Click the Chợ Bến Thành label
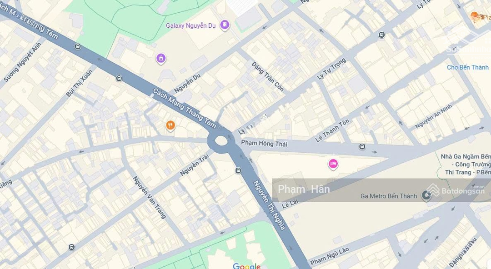 [467, 67]
